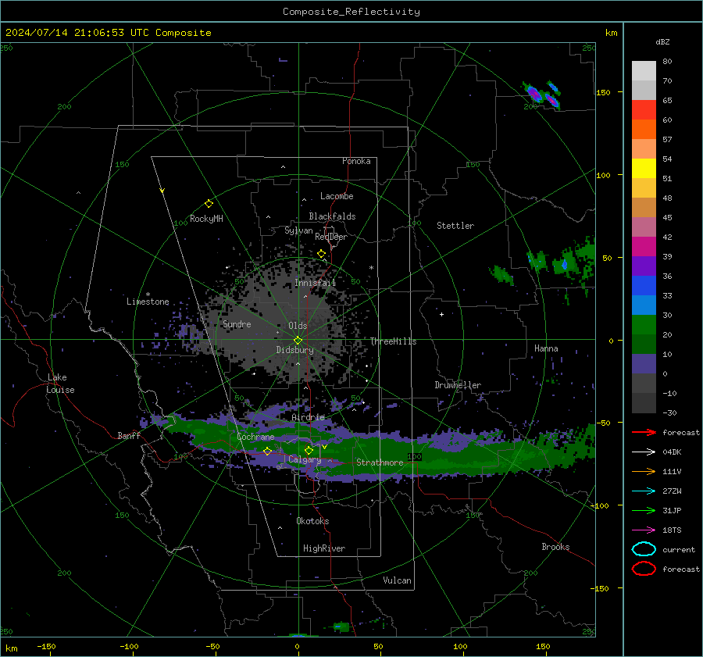Click the Blackfalds city label
703x657 pixels.
[332, 216]
